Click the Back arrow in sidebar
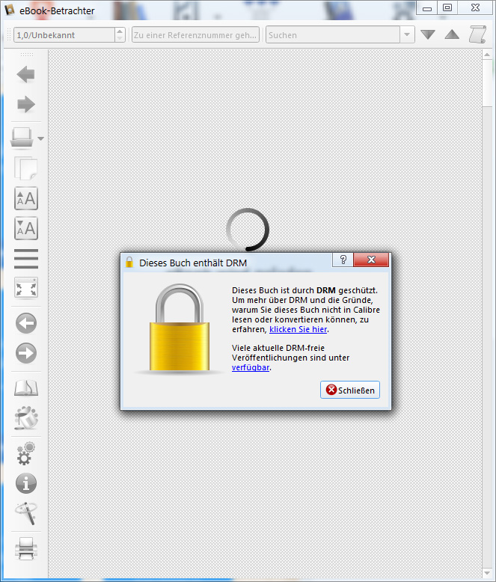 click(x=25, y=75)
